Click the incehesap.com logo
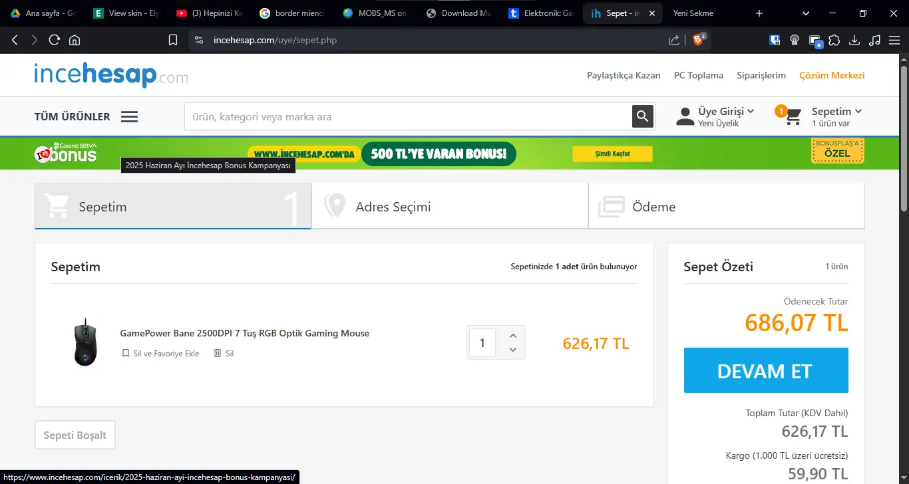This screenshot has width=909, height=484. coord(111,75)
